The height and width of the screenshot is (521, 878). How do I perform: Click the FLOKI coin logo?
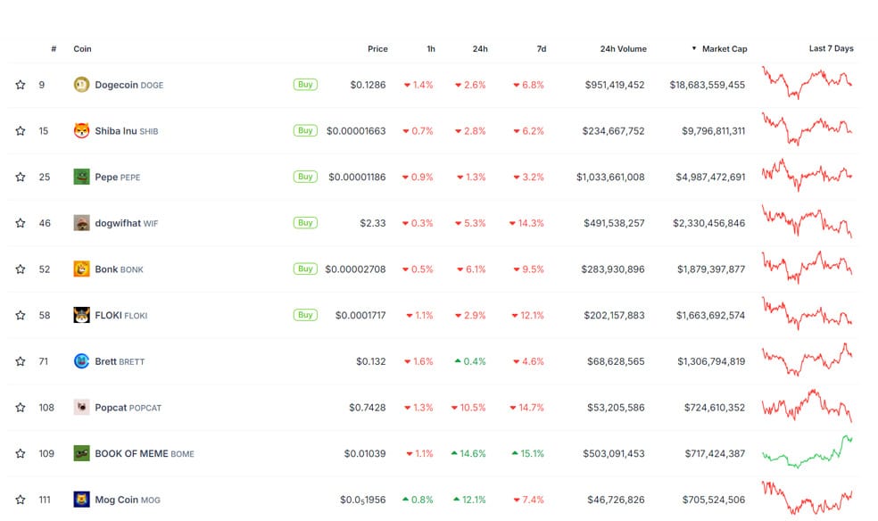pos(82,315)
